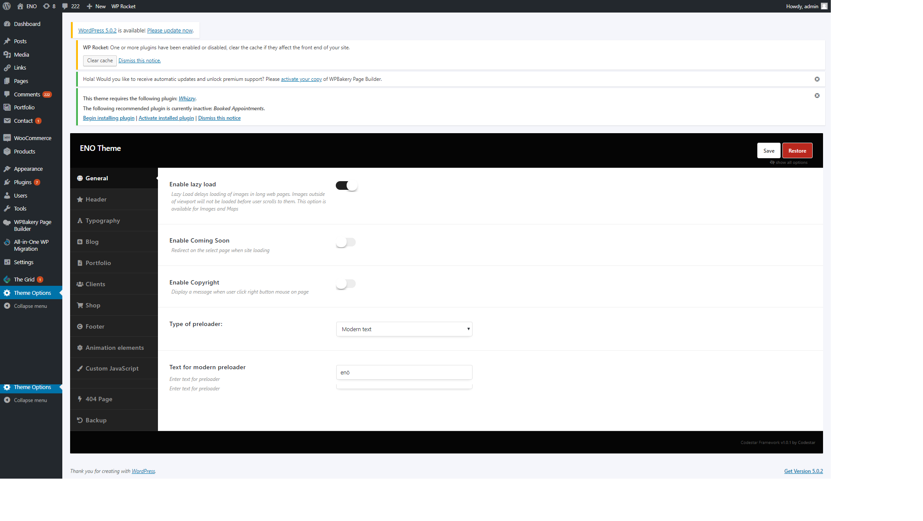The height and width of the screenshot is (521, 923).
Task: Click text field for modern preloader
Action: pos(404,372)
